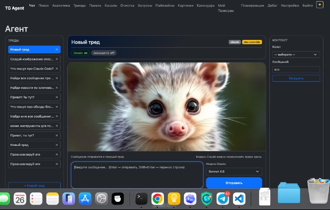Open thread 'Создай изображение опос...'
Screen dimensions: 330x210
tap(32, 59)
